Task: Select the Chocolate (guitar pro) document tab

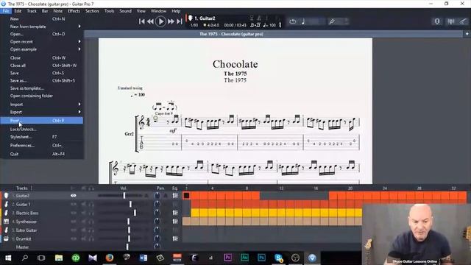Action: coord(231,34)
